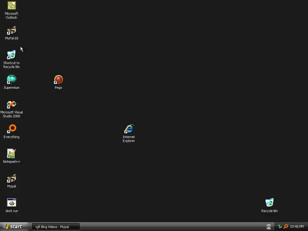Switch to Bing Videos - Mypal taskbar window
The width and height of the screenshot is (308, 231).
(56, 227)
